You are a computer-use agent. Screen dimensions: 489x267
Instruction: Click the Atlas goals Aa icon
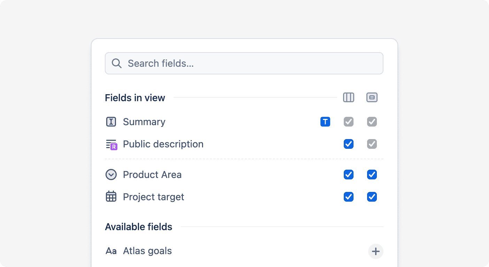tap(111, 251)
